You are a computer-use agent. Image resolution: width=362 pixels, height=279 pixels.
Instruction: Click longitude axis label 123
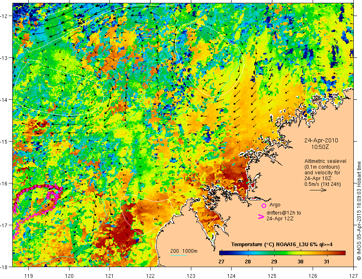tap(191, 276)
